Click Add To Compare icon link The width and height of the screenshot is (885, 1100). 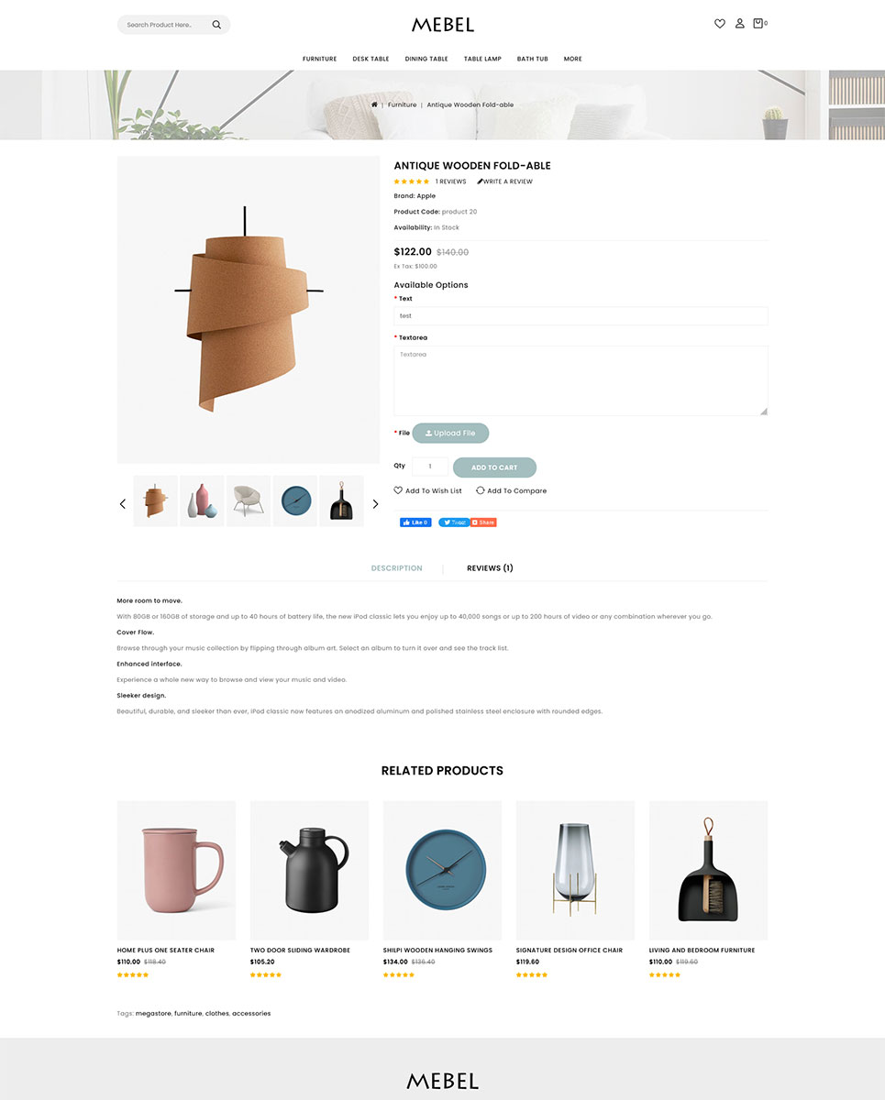[x=480, y=490]
